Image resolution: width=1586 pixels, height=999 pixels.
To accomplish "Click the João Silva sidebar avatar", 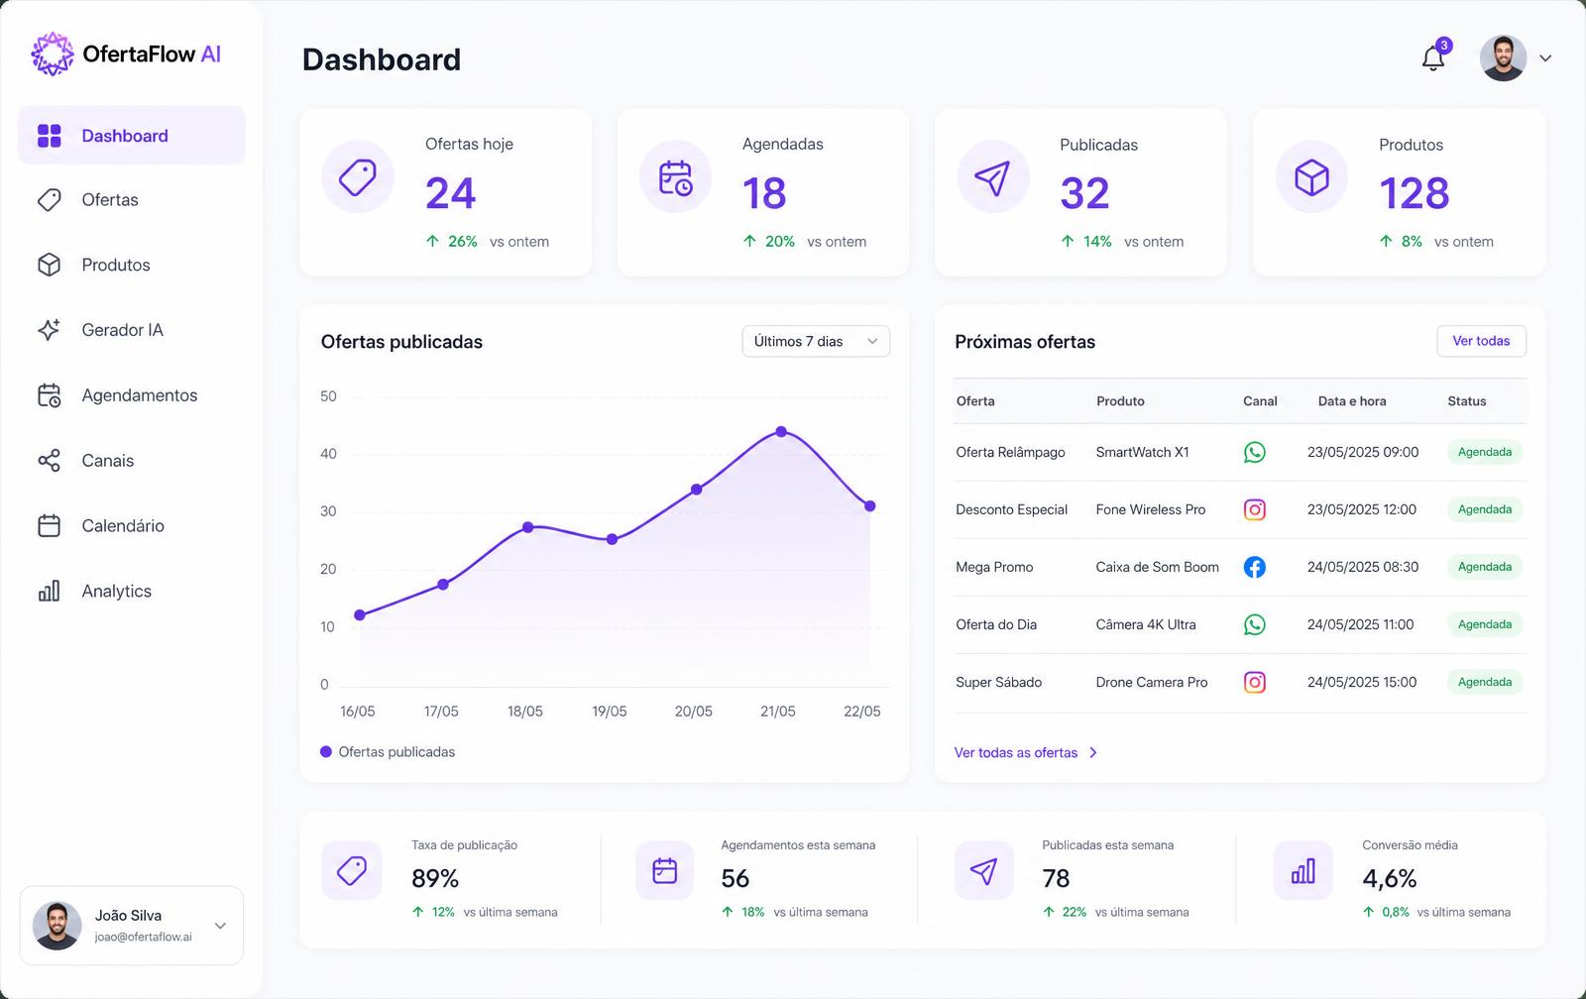I will point(57,926).
